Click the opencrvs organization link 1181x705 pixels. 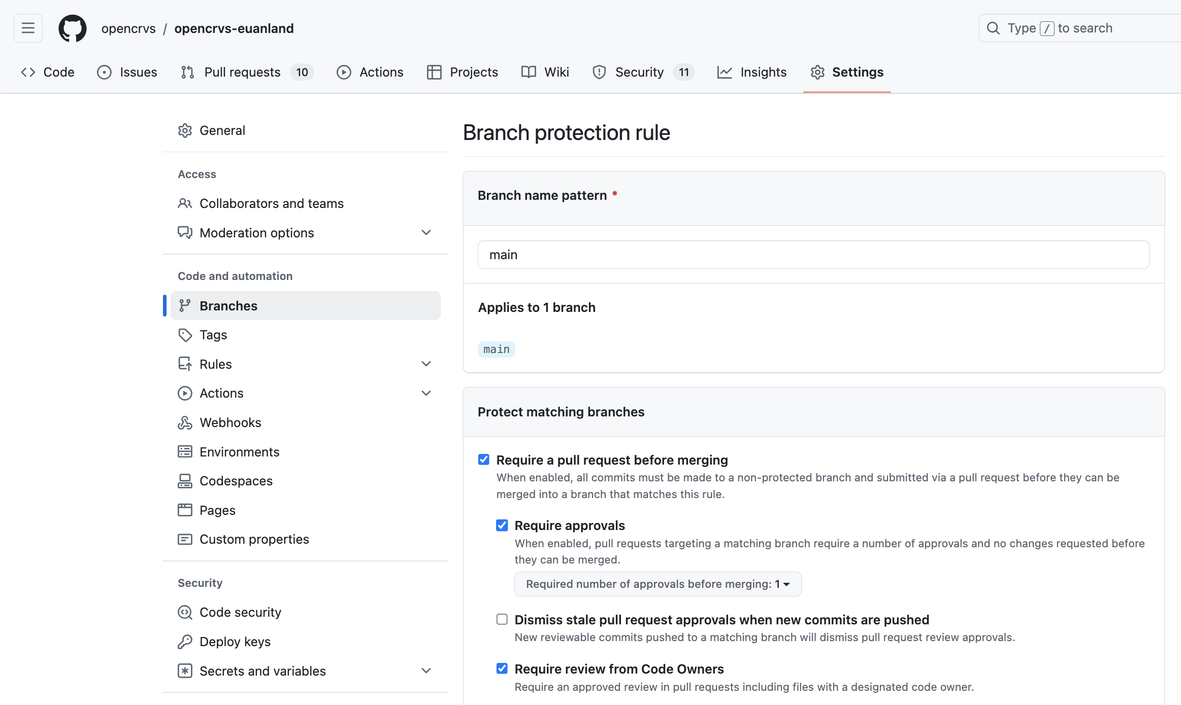[x=128, y=28]
